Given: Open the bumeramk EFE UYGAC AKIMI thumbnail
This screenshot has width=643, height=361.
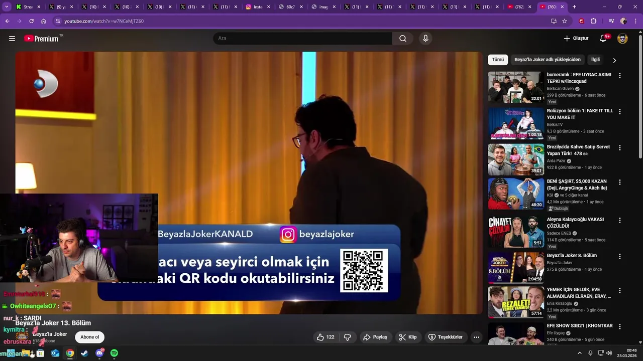Looking at the screenshot, I should click(x=516, y=87).
